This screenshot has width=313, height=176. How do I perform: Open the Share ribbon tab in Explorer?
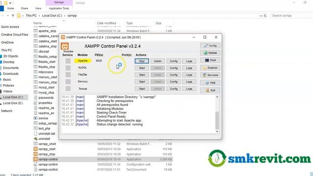tap(24, 8)
